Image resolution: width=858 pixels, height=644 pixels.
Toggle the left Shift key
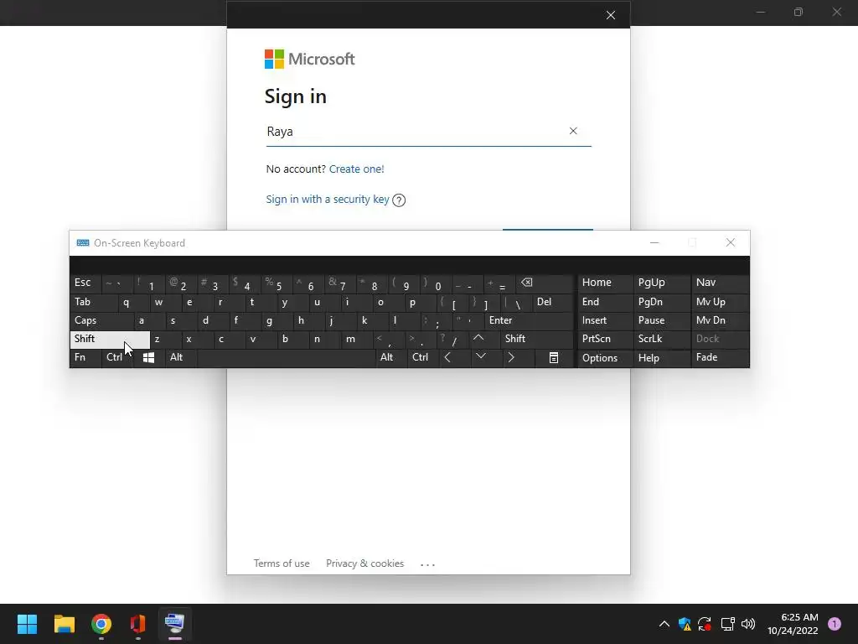[x=110, y=339]
